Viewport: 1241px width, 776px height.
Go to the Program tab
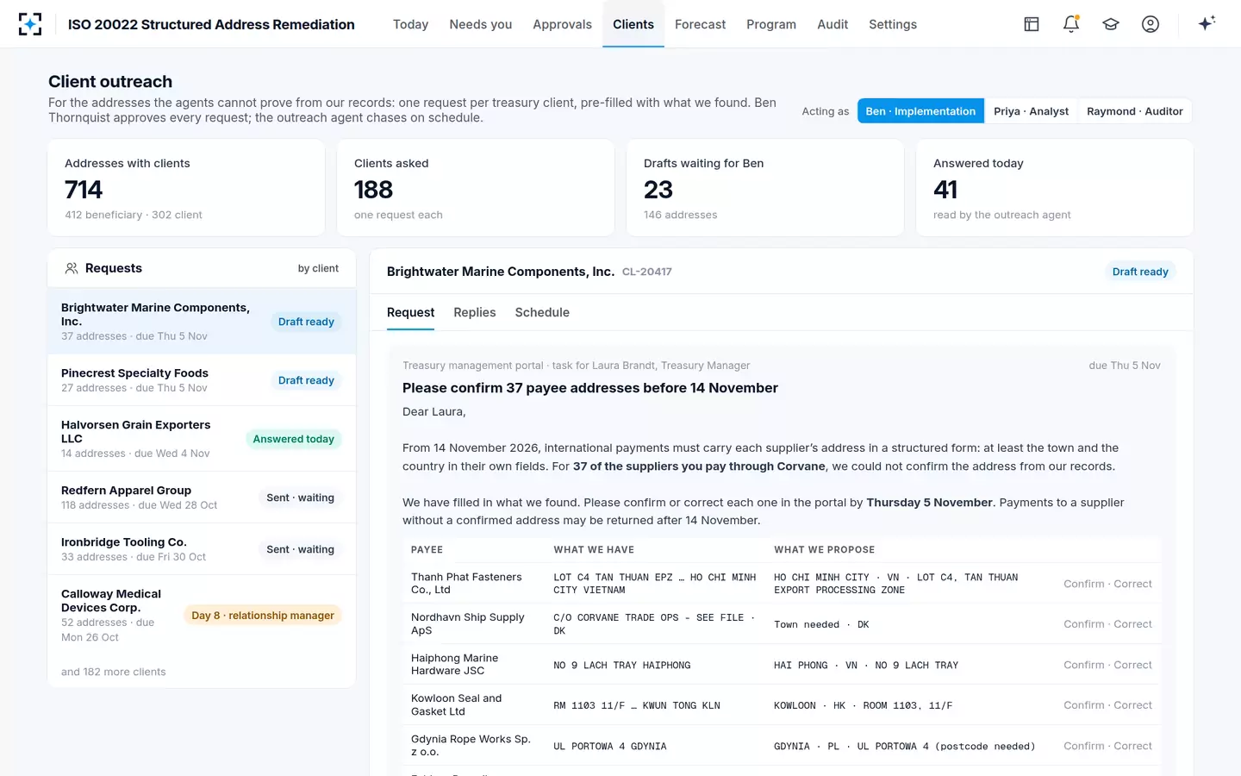(771, 24)
